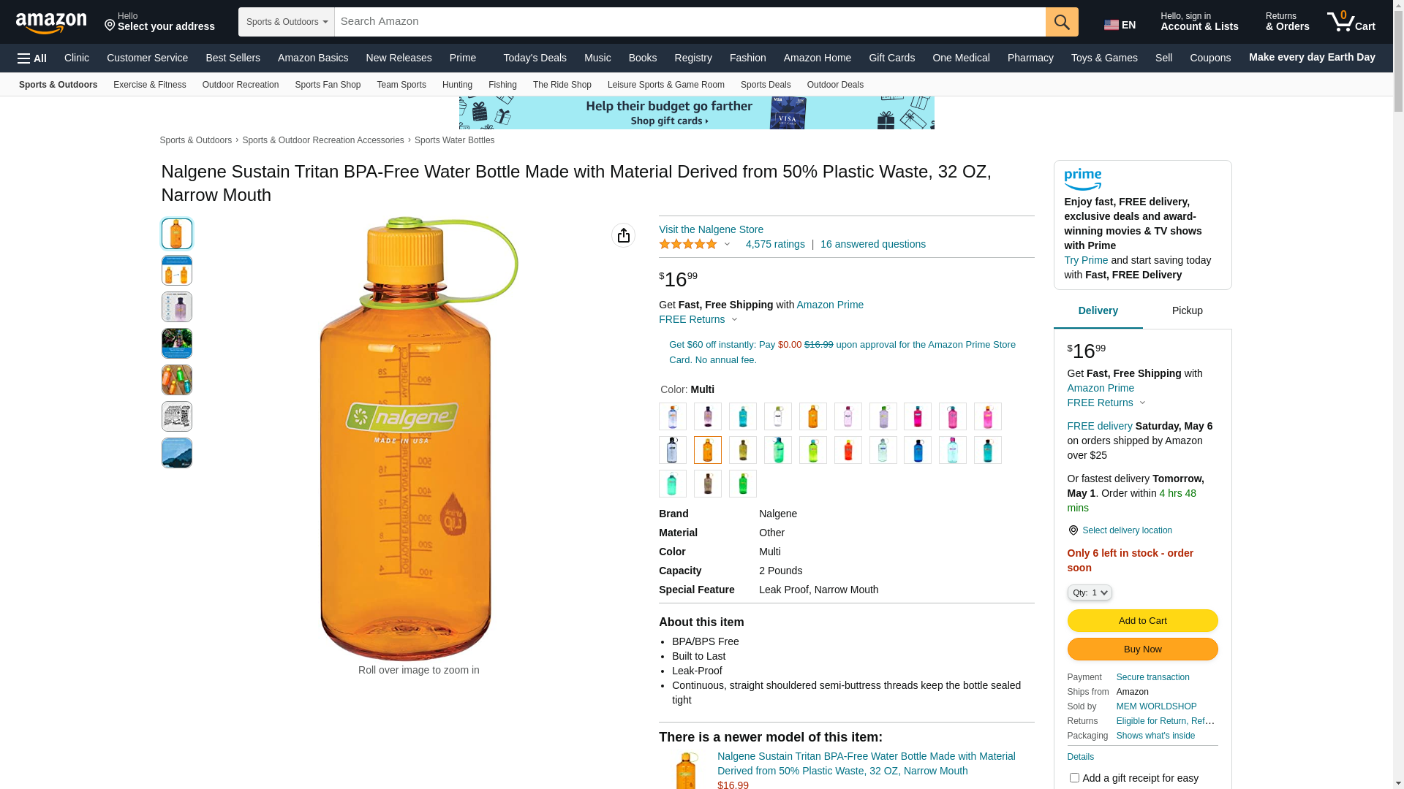Select the red bottle color swatch

[x=848, y=450]
